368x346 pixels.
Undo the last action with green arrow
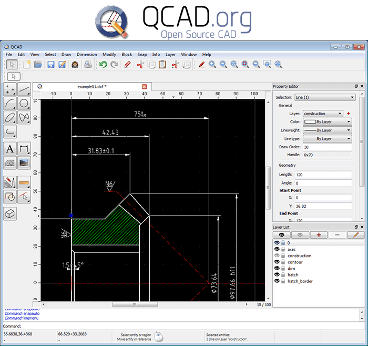tap(103, 65)
